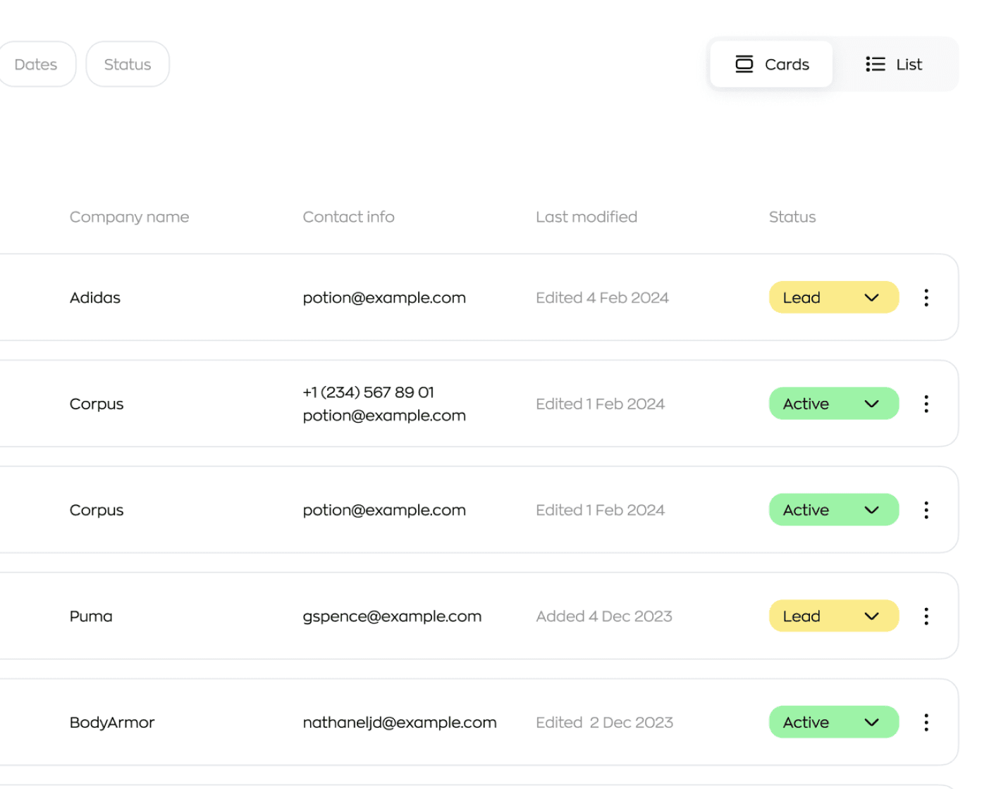Click the 'Edited 4 Feb 2024' date
The image size is (1001, 789).
pyautogui.click(x=602, y=298)
